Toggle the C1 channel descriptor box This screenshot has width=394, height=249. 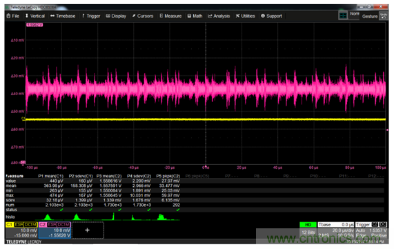click(x=21, y=230)
